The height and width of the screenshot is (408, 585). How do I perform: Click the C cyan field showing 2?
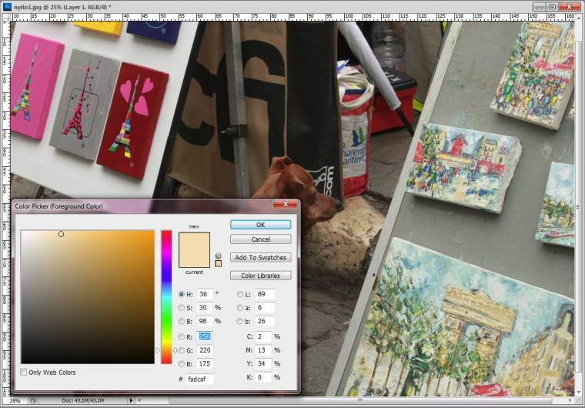(263, 336)
